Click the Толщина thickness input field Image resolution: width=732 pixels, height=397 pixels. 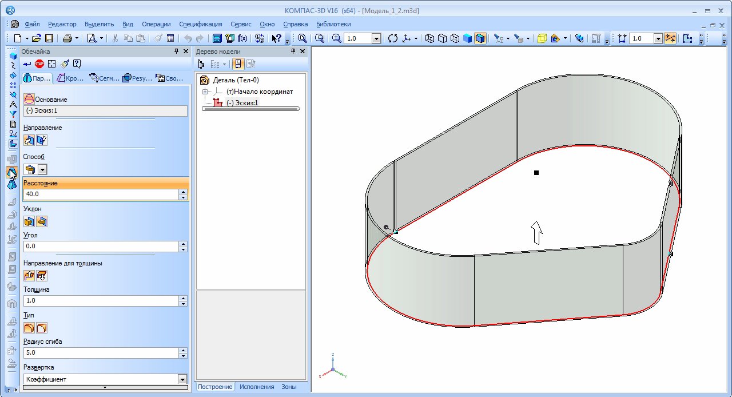(101, 300)
